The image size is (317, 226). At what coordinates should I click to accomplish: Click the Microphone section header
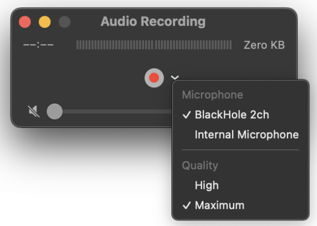[x=212, y=95]
